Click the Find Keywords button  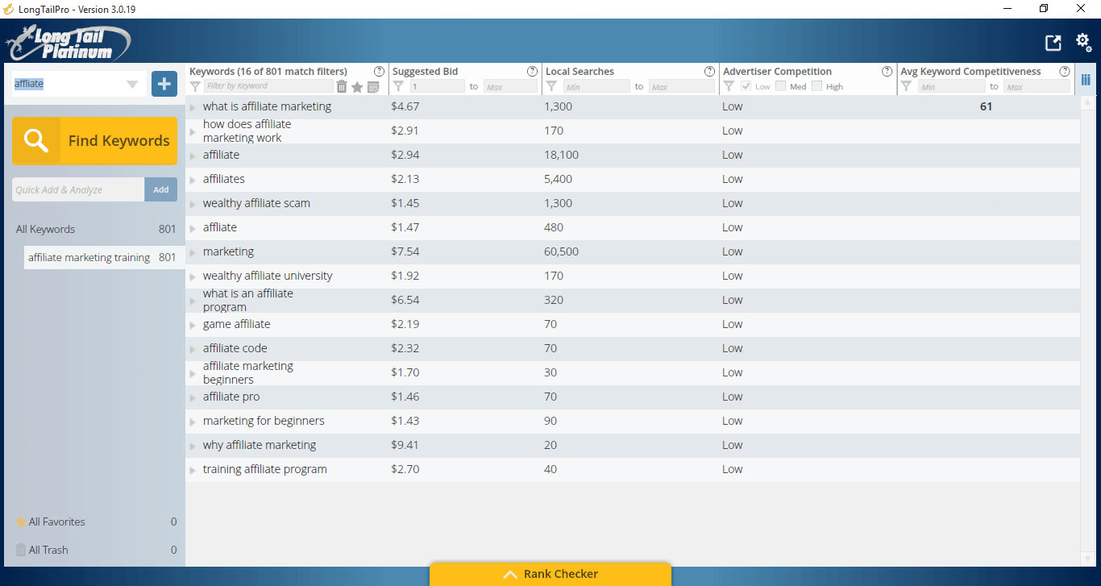[94, 141]
